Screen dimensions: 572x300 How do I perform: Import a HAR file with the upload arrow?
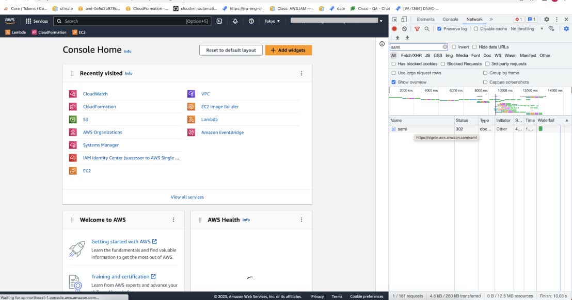[398, 38]
